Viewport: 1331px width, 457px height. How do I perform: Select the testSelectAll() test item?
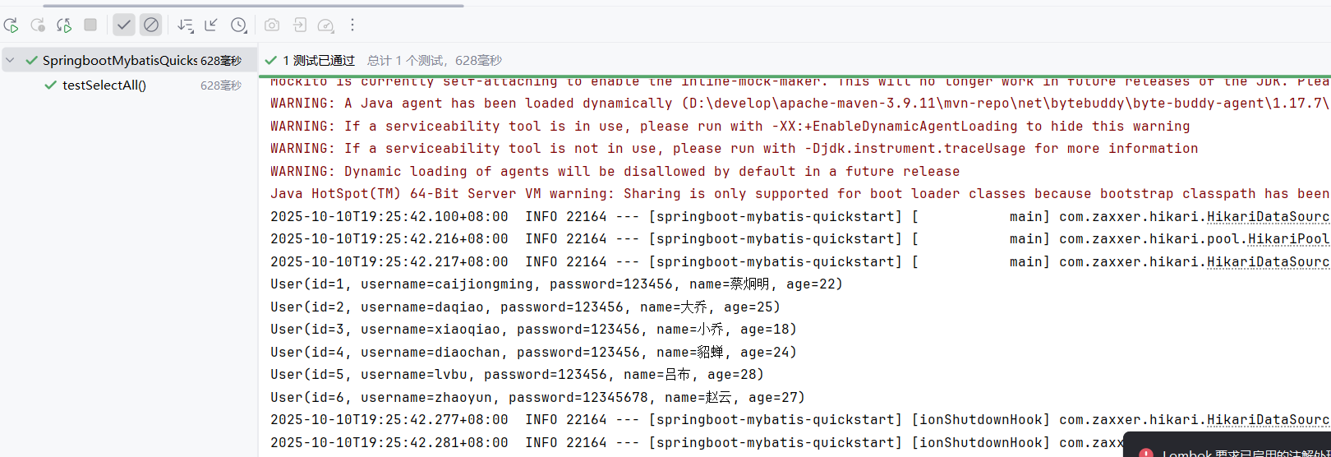click(104, 85)
